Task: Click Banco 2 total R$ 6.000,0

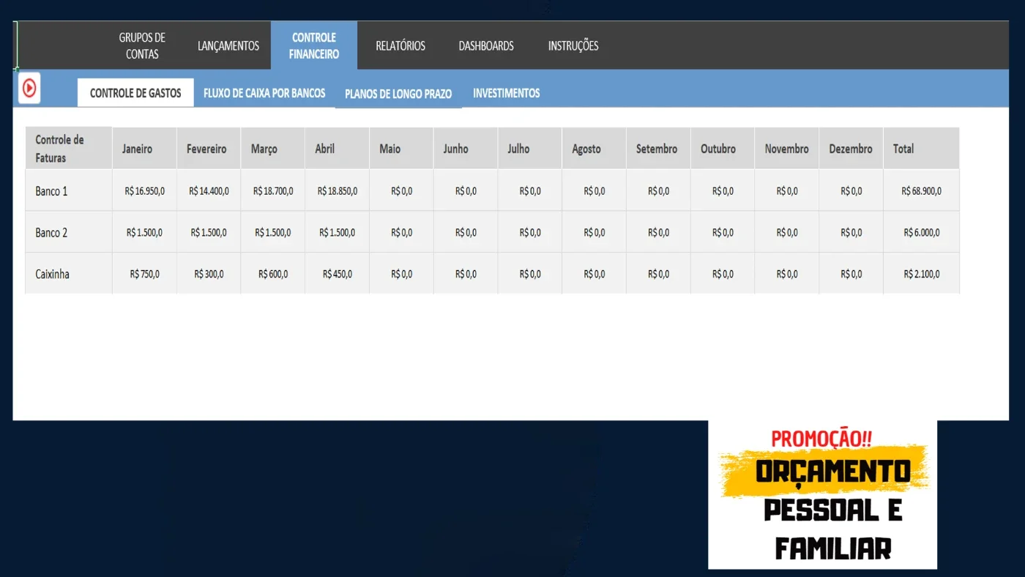Action: point(922,233)
